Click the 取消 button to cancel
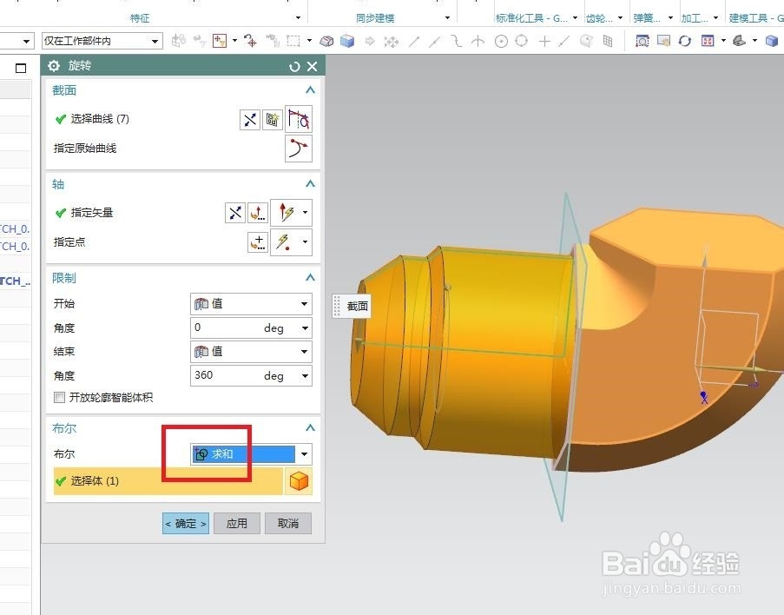The height and width of the screenshot is (615, 784). tap(287, 523)
